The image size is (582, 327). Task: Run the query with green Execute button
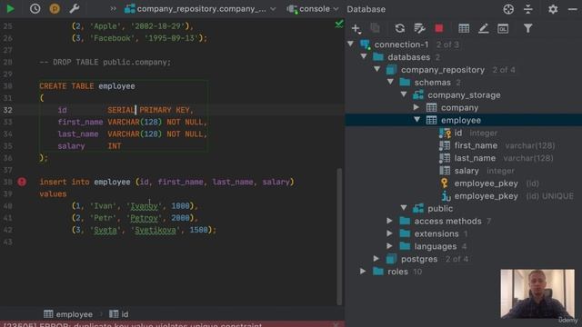coord(10,8)
